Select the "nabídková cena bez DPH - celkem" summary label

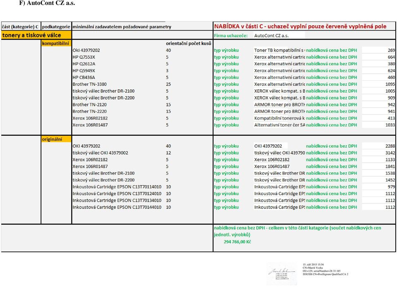pos(297,231)
